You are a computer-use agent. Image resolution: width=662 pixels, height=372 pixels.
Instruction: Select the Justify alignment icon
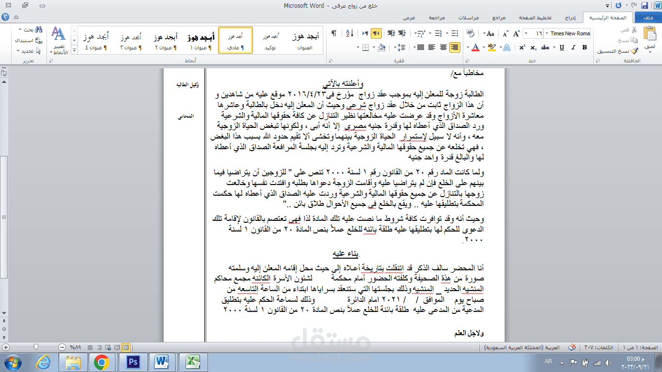click(x=420, y=47)
